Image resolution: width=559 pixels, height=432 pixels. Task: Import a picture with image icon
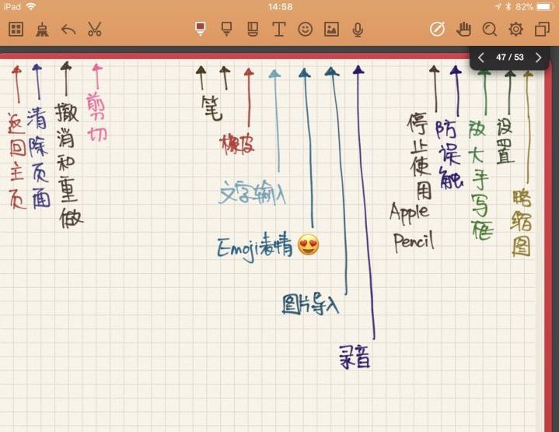331,30
